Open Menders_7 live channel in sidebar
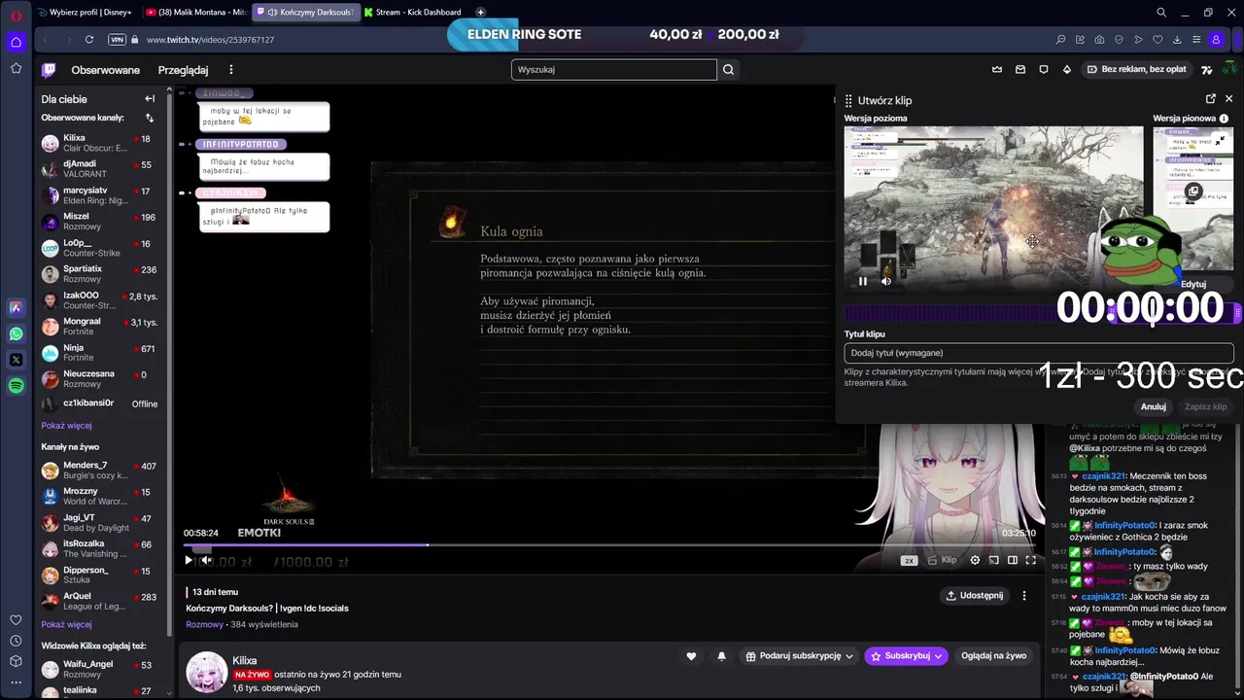Screen dimensions: 1244x700 pyautogui.click(x=100, y=471)
